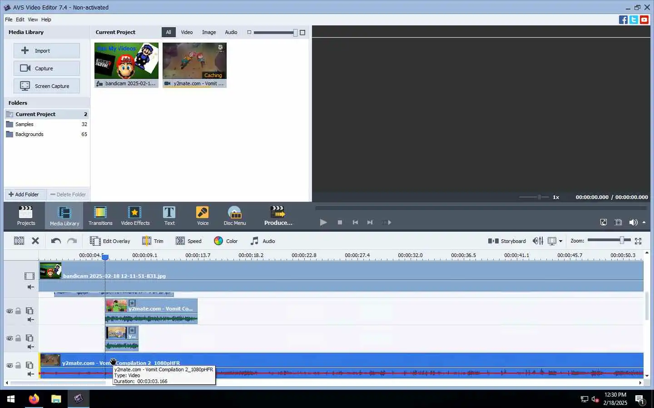Toggle visibility of first overlay track
Viewport: 654px width, 408px height.
pyautogui.click(x=9, y=311)
